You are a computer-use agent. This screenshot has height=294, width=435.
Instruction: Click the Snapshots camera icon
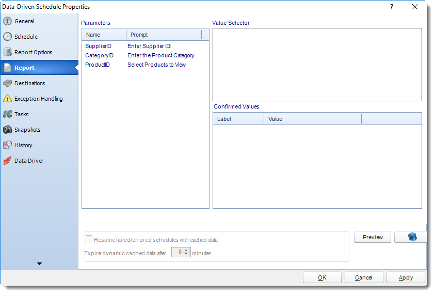(8, 130)
